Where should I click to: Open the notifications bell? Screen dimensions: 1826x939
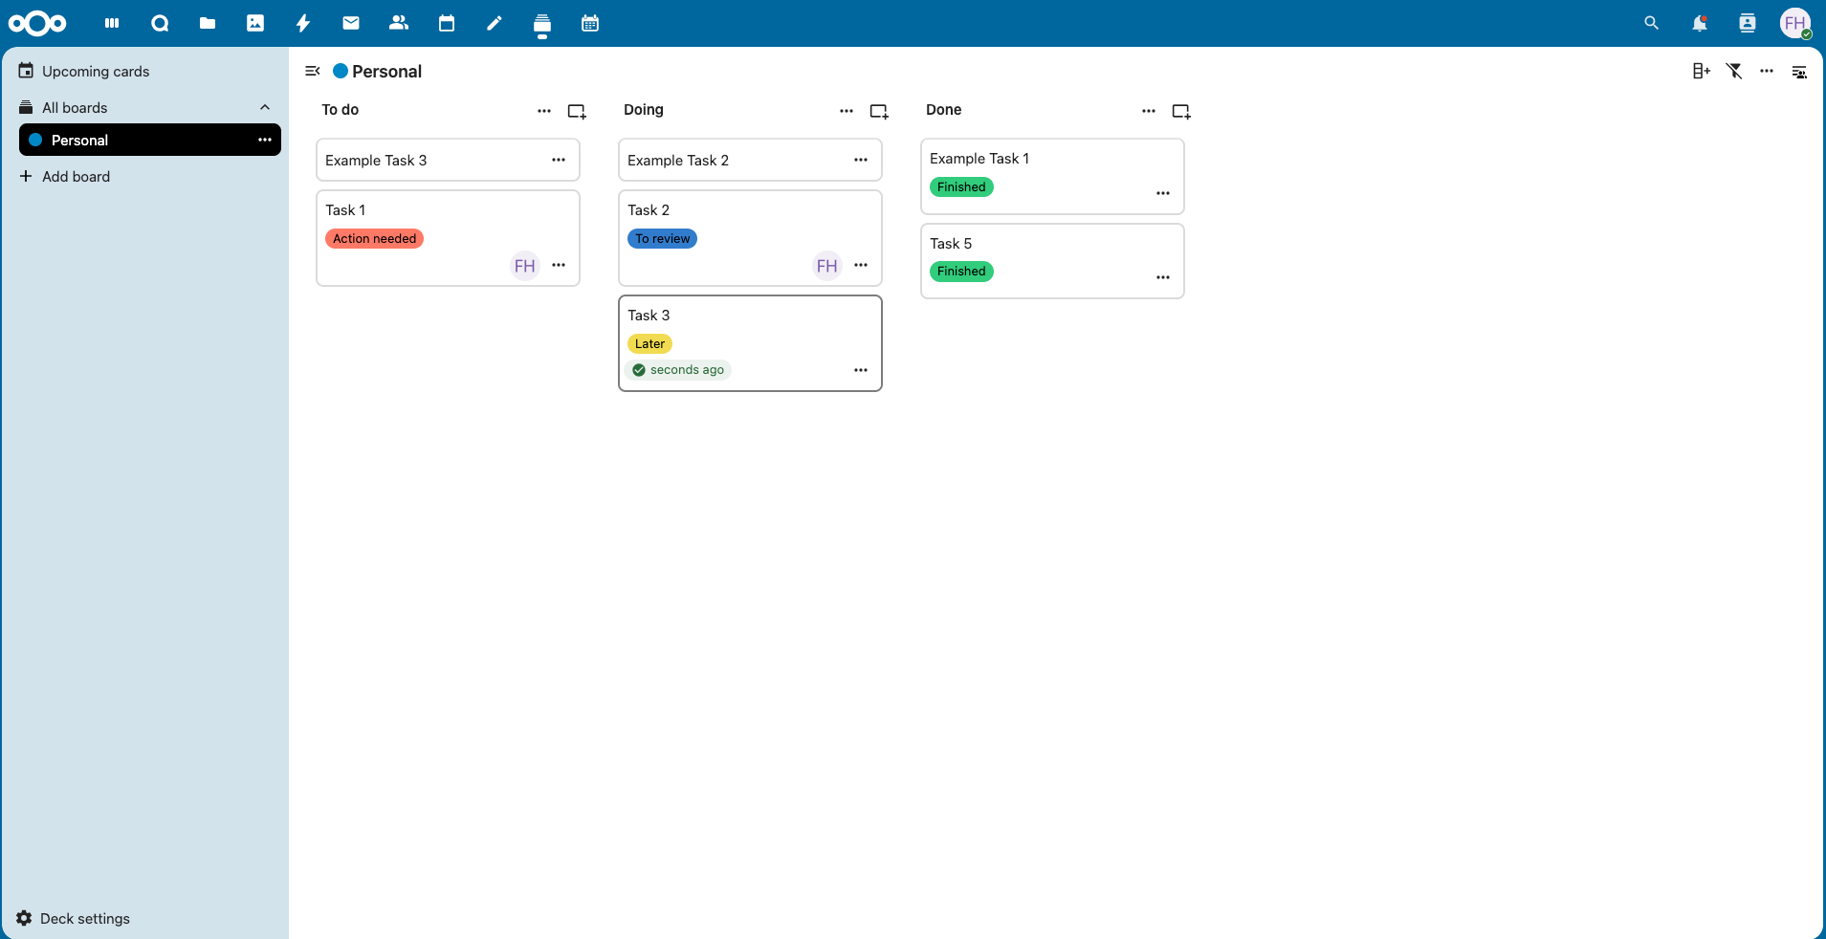pos(1699,23)
